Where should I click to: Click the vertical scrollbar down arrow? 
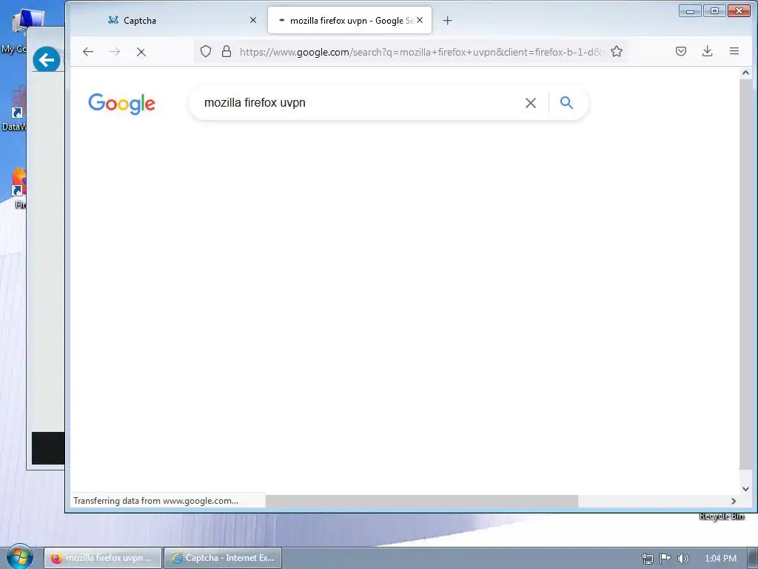745,489
